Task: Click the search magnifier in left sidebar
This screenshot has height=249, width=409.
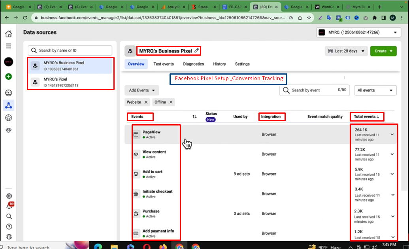Action: click(x=9, y=216)
